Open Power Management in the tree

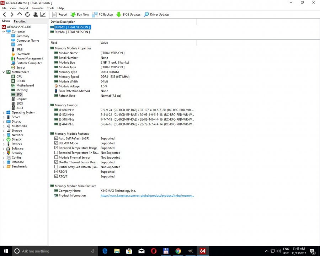tap(30, 58)
